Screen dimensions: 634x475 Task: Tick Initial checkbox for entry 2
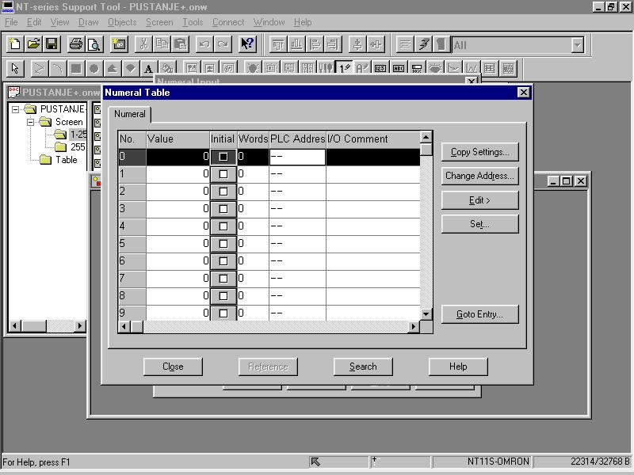(223, 192)
